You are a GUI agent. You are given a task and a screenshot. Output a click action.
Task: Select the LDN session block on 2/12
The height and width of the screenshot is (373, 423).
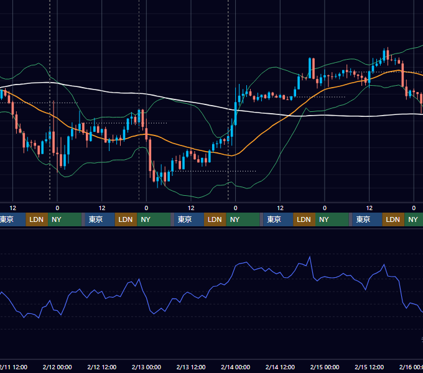[126, 219]
